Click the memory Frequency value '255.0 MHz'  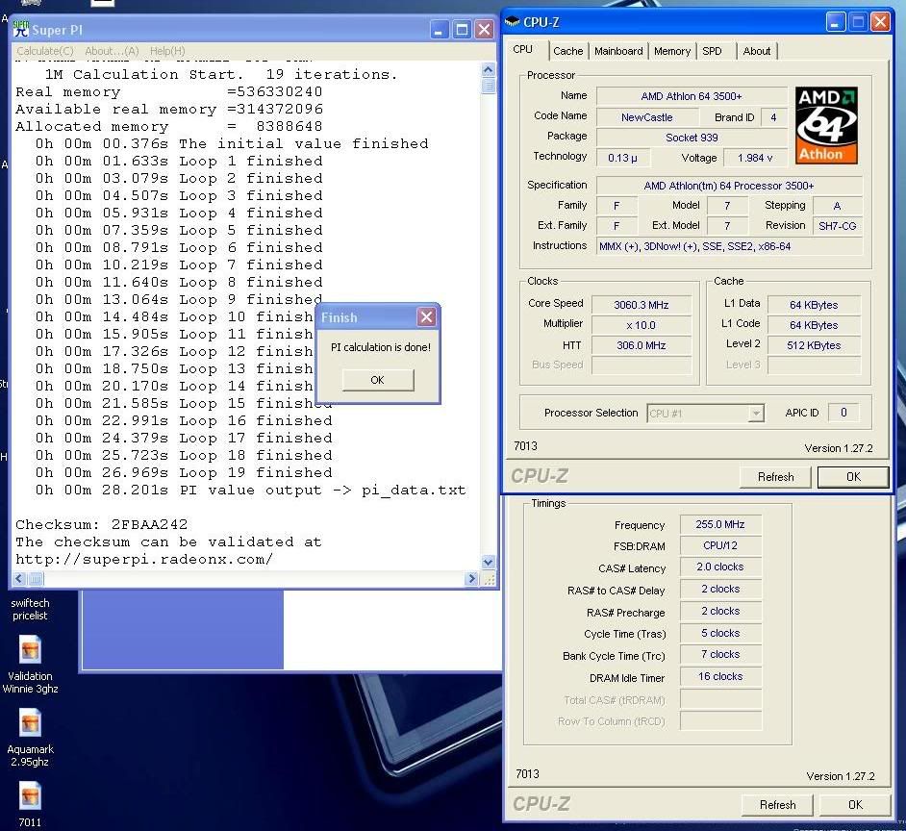[720, 525]
